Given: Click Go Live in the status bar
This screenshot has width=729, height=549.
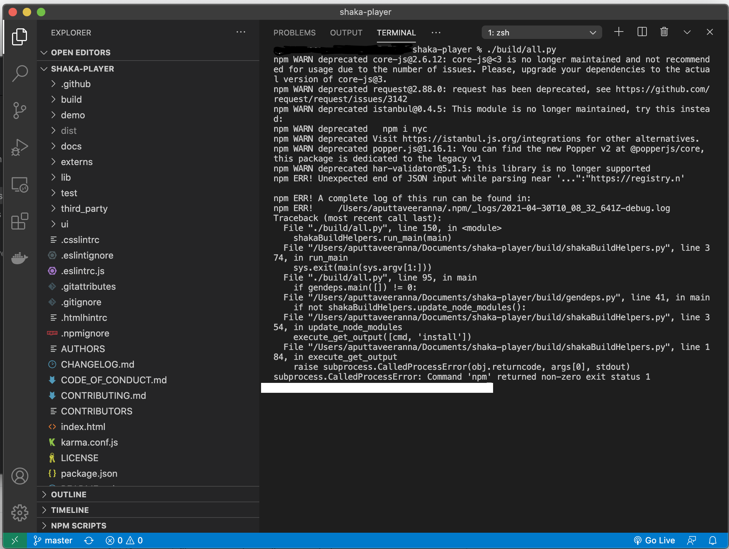Looking at the screenshot, I should 655,540.
